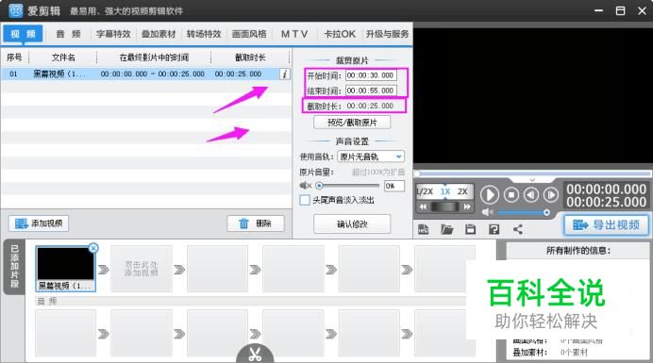Viewport: 653px width, 363px height.
Task: Open the 叠加素材 tab
Action: 159,34
